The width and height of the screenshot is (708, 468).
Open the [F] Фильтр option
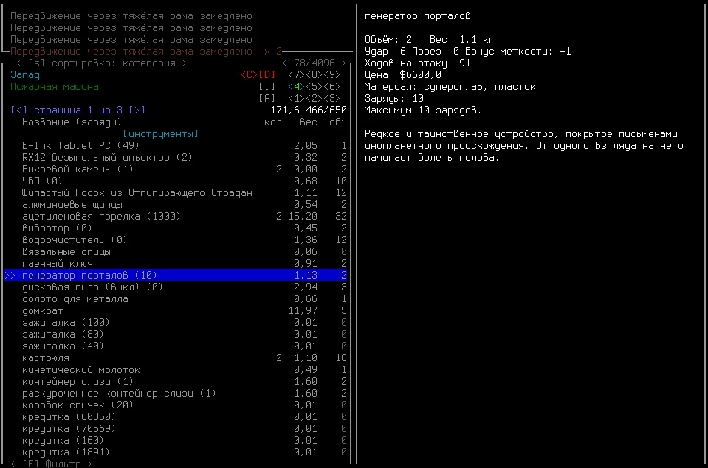point(52,464)
